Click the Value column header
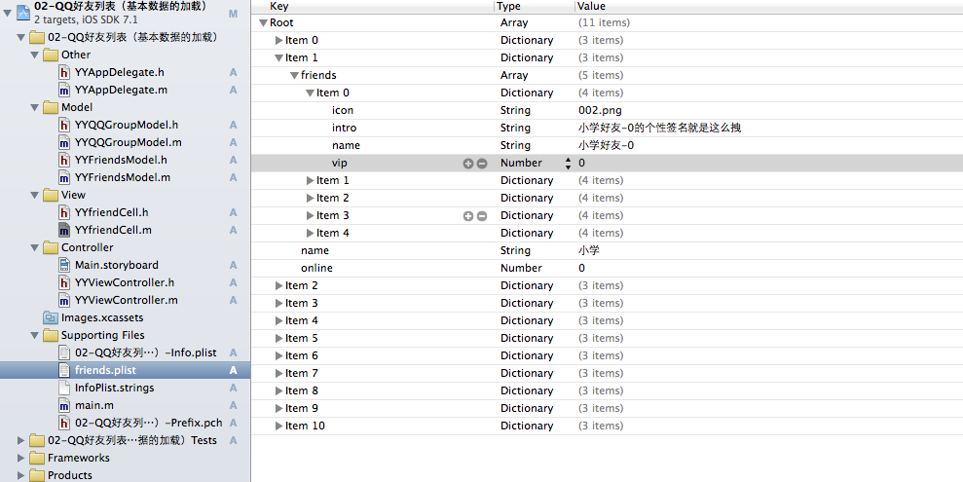The image size is (963, 482). point(759,6)
